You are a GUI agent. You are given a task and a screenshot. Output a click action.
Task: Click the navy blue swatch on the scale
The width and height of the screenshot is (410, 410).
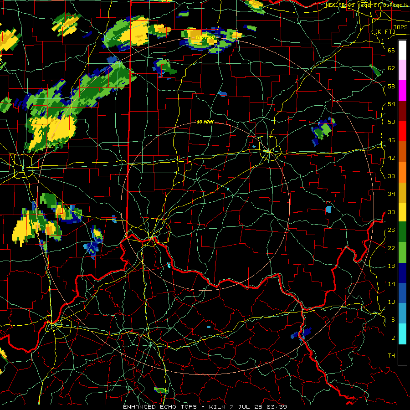pos(402,273)
